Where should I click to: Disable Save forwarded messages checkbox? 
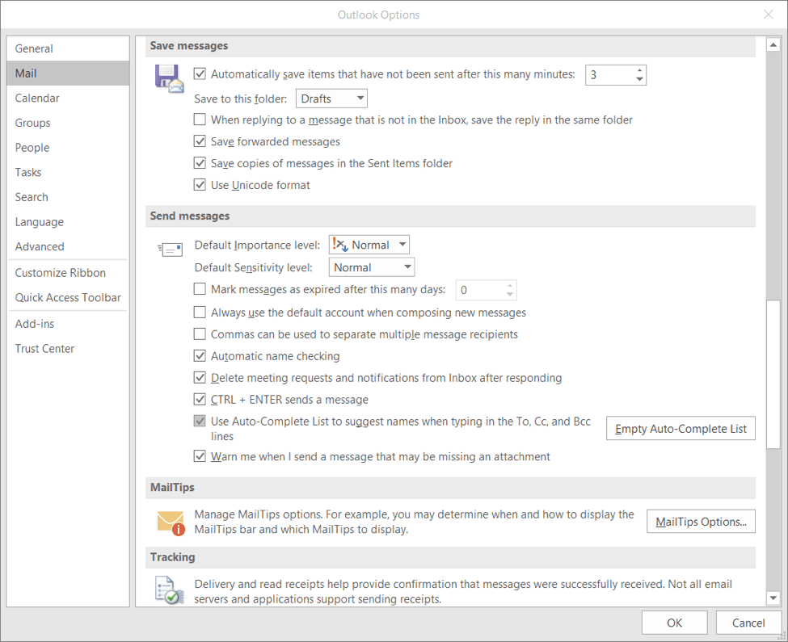point(200,141)
